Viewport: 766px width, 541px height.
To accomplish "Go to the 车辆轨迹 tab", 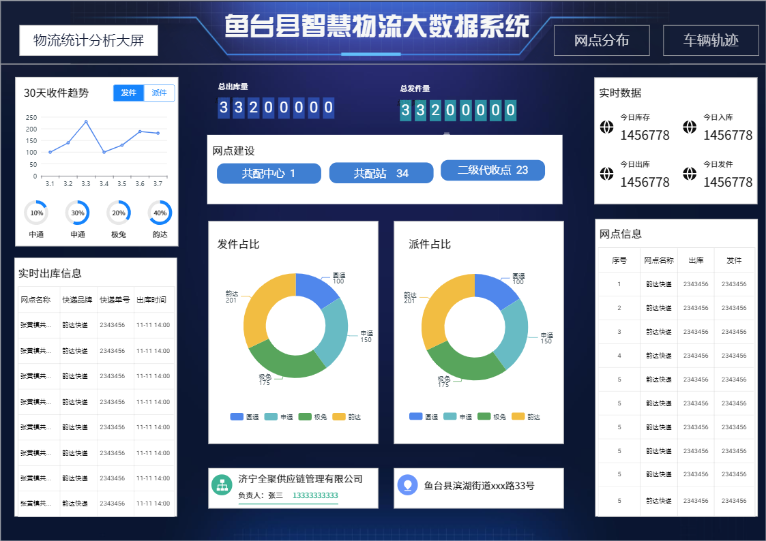I will click(x=711, y=40).
